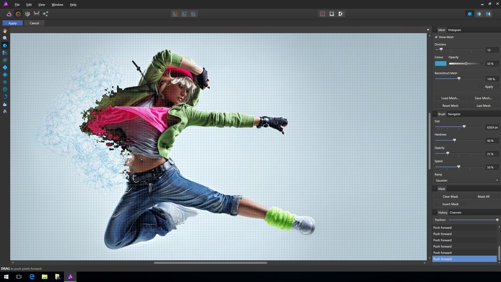Switch to the Photo persona icon

9,14
